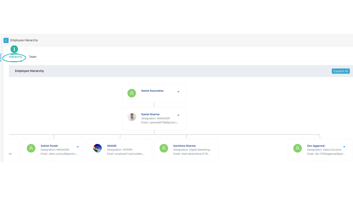Click the back arrow beside Employee Hierarchy
Viewport: 353px width, 202px height.
[6, 40]
